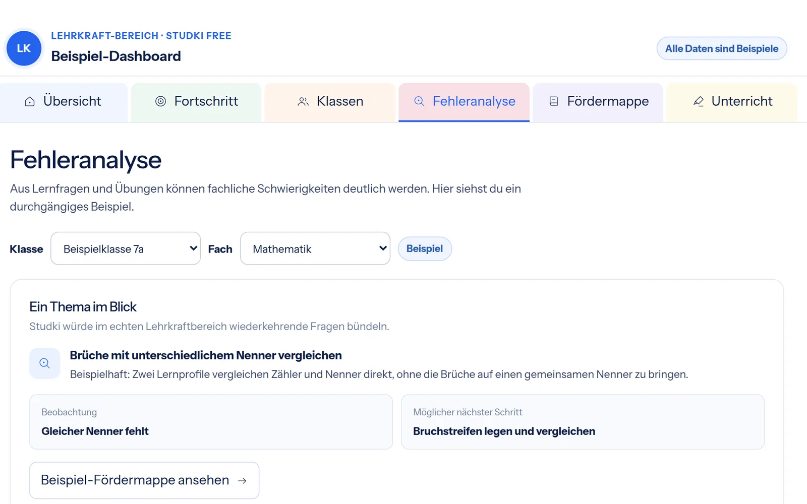This screenshot has height=504, width=807.
Task: Click the Beobachtung card Gleicher Nenner fehlt
Action: click(211, 422)
